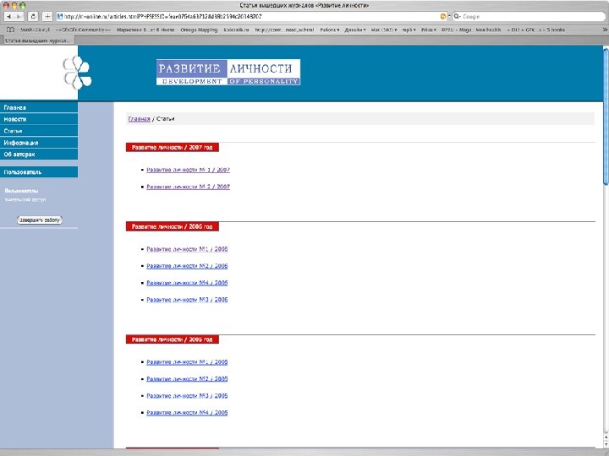This screenshot has height=456, width=609.
Task: Open the Mac bookmarks folder dropdown
Action: coord(384,30)
